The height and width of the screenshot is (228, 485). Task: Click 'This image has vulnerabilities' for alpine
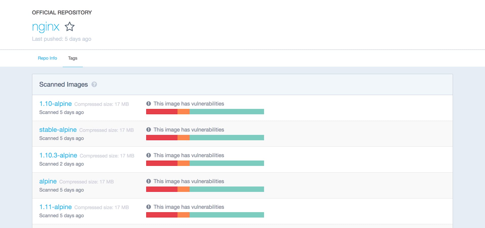pos(189,181)
